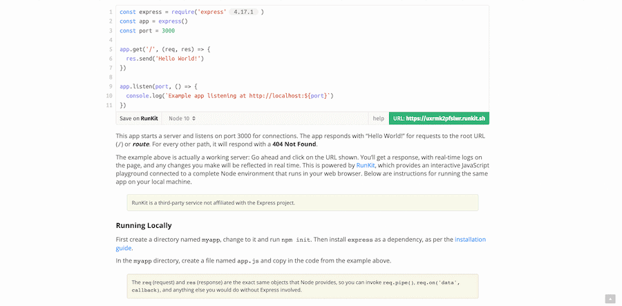Click Save on RunKit button
This screenshot has height=306, width=622.
coord(139,119)
